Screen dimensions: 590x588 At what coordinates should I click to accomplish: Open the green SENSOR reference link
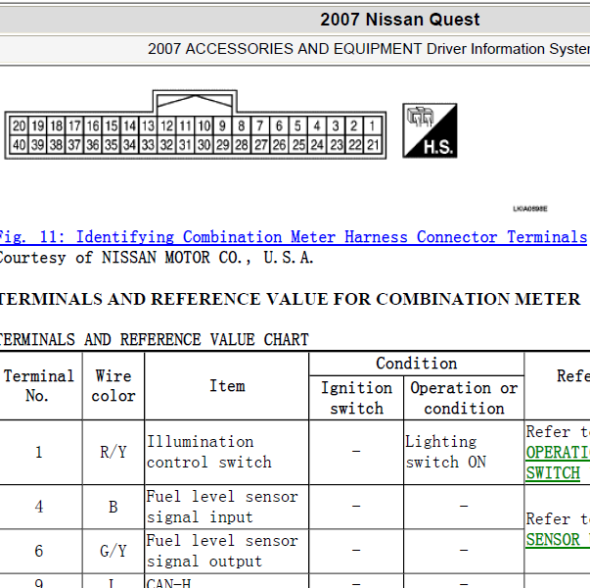[x=553, y=539]
